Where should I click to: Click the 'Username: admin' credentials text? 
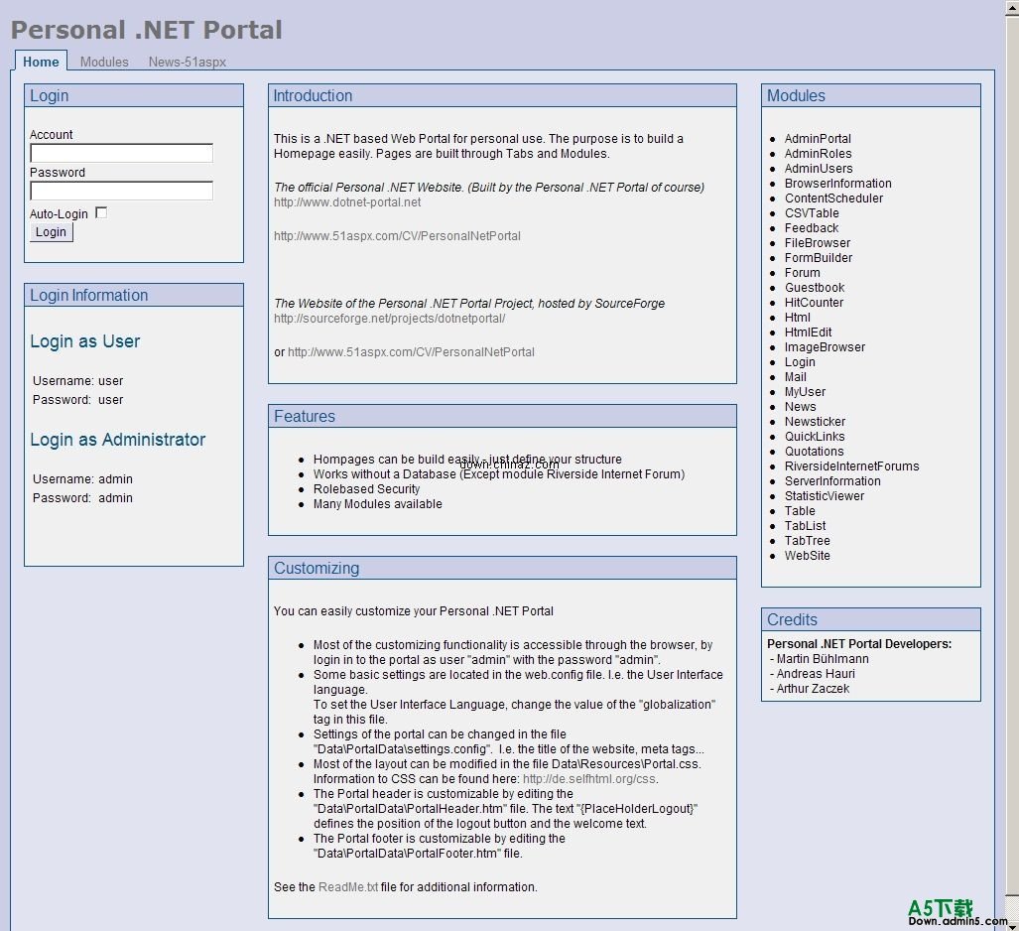click(82, 479)
